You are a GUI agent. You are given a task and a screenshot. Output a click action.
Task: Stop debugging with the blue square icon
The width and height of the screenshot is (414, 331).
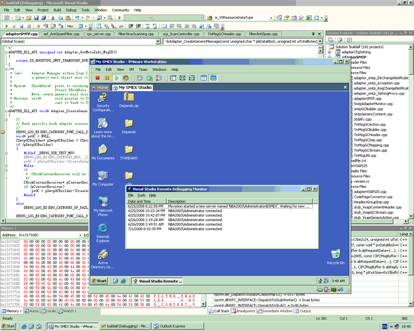point(22,26)
